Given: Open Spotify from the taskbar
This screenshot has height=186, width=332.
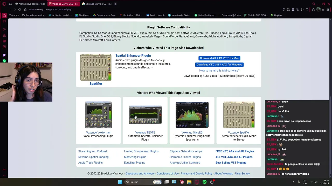Looking at the screenshot, I should coord(205,182).
